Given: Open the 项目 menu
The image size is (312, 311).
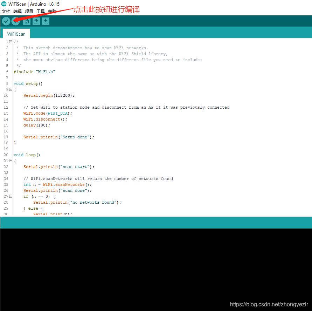Looking at the screenshot, I should pyautogui.click(x=29, y=11).
